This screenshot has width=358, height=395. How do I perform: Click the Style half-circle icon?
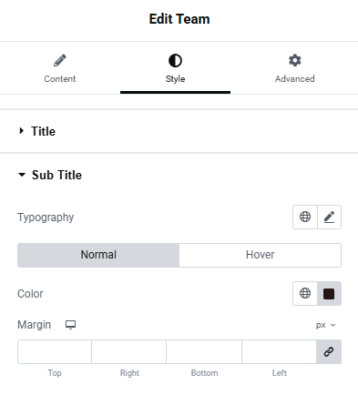tap(175, 60)
